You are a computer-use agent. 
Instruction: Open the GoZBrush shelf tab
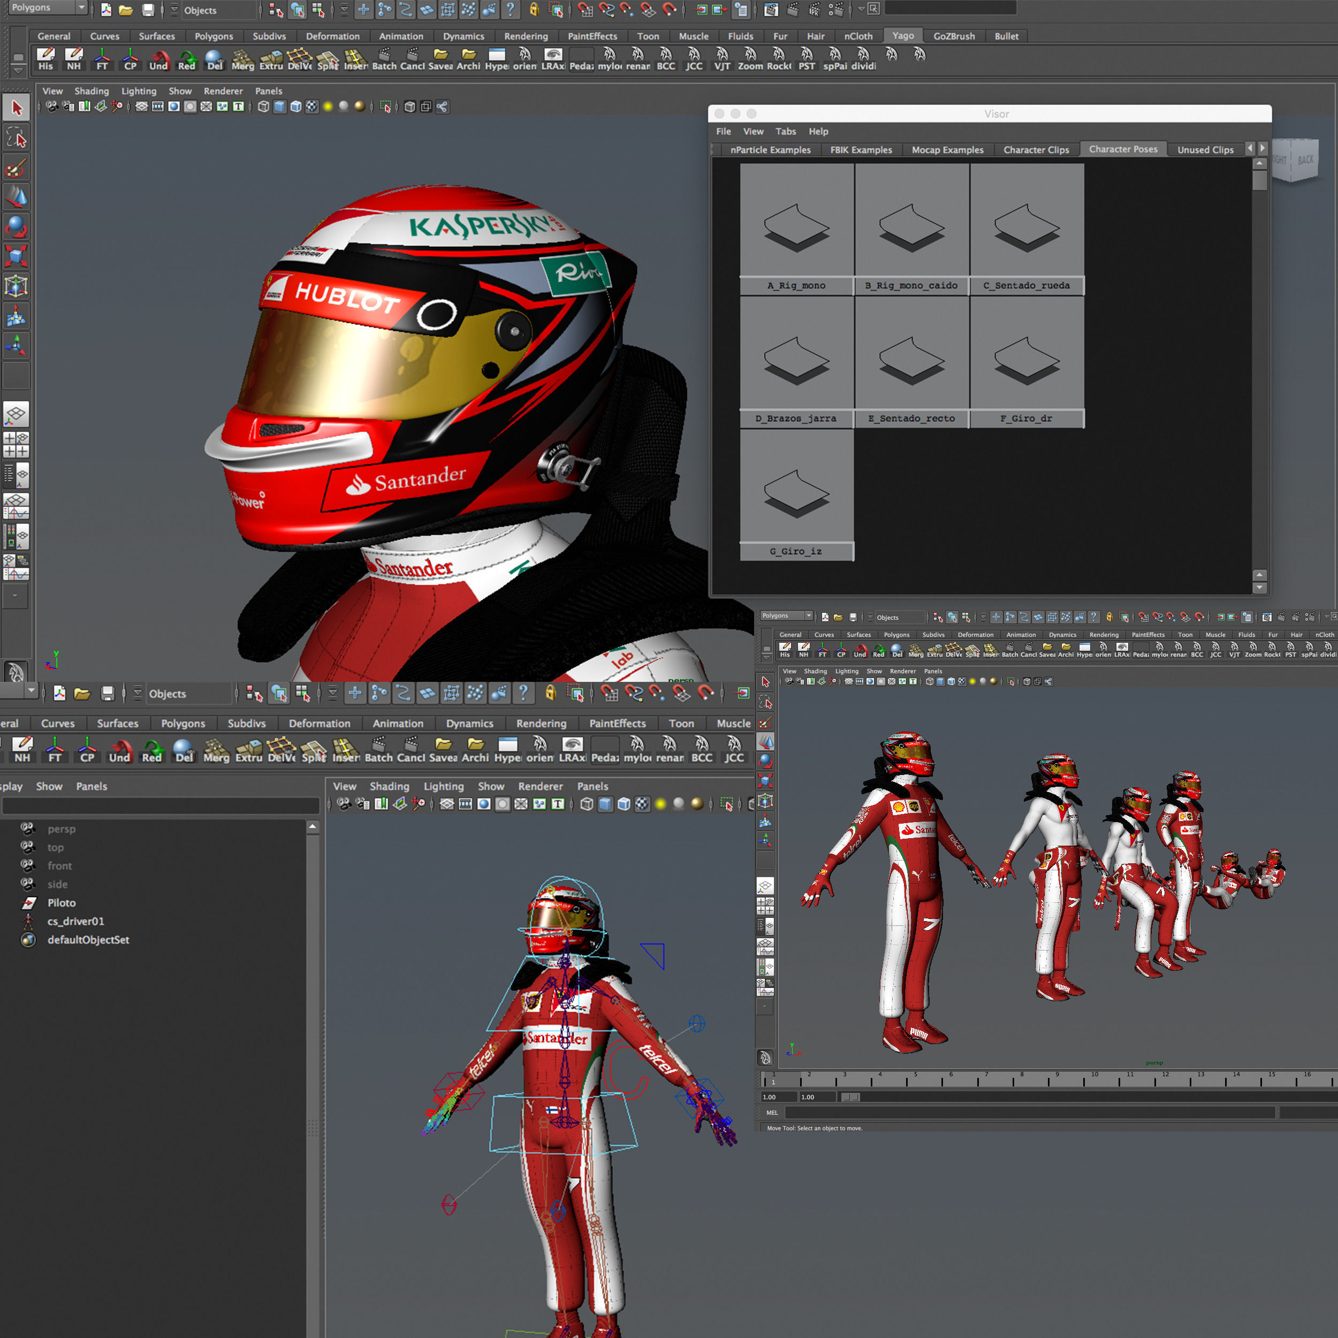[x=953, y=36]
